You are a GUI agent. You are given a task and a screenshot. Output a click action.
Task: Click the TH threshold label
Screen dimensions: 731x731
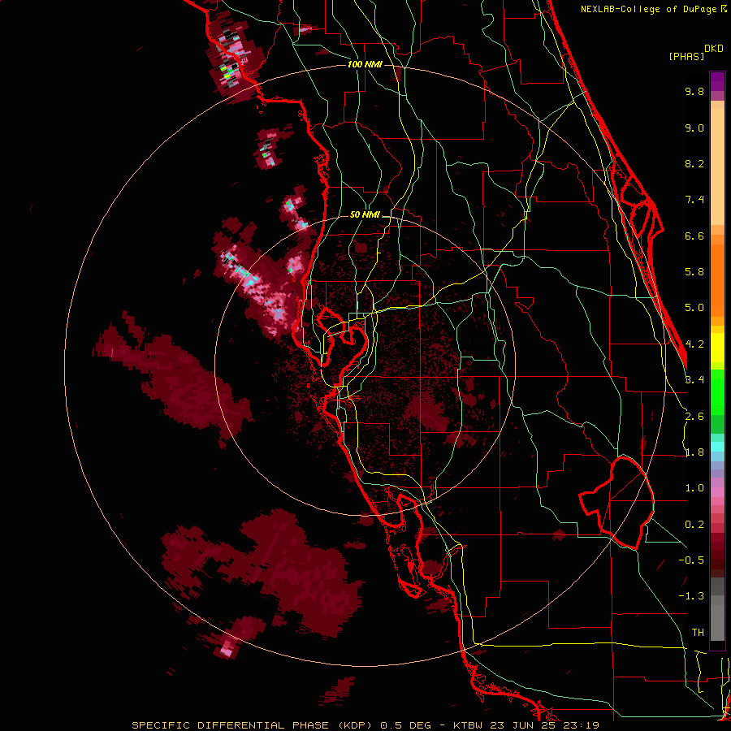698,633
